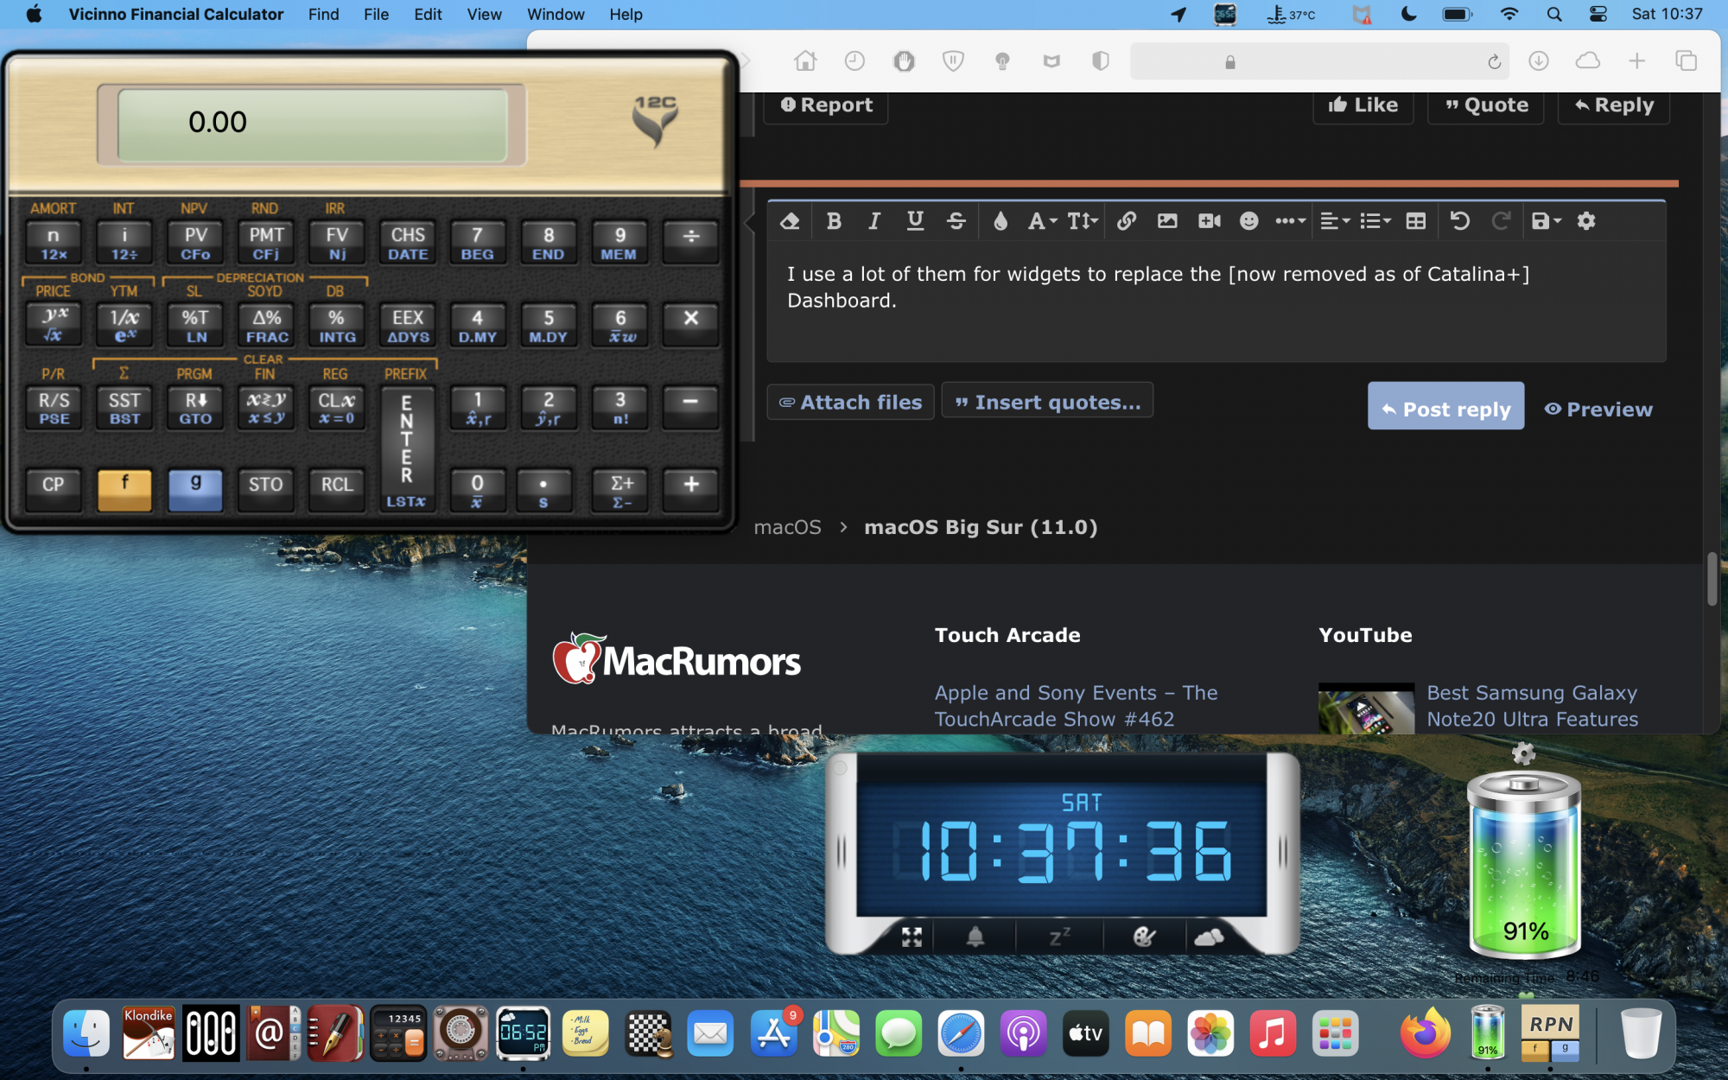Toggle italic formatting in the reply editor

[874, 221]
